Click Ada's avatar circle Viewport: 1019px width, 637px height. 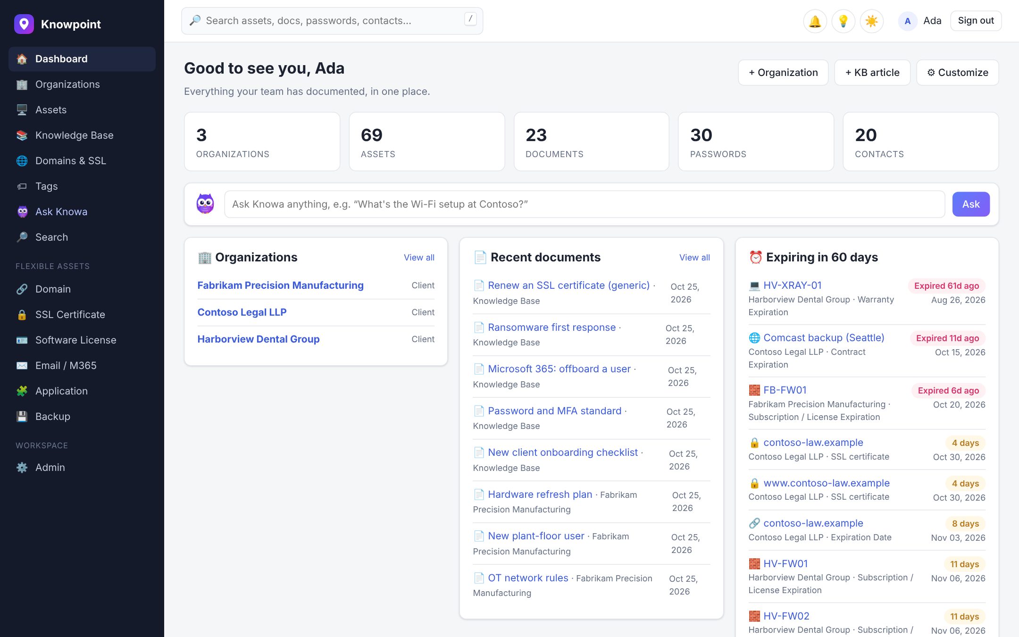click(x=907, y=21)
